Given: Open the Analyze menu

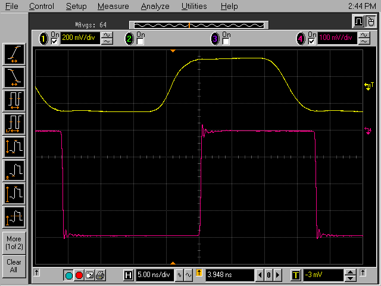Looking at the screenshot, I should [x=155, y=6].
